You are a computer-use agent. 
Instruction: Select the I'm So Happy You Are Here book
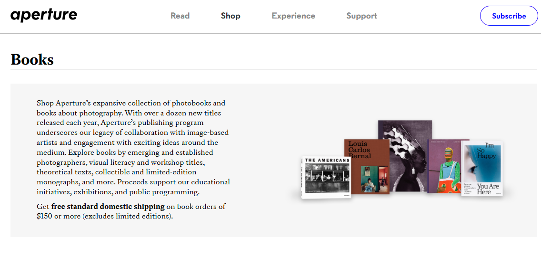pos(482,168)
